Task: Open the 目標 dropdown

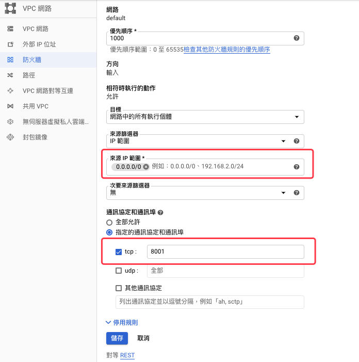Action: pos(205,117)
